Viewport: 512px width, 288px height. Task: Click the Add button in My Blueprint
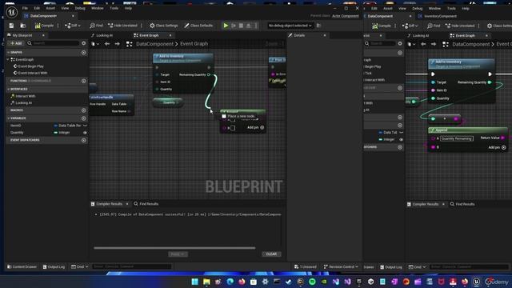[x=16, y=43]
